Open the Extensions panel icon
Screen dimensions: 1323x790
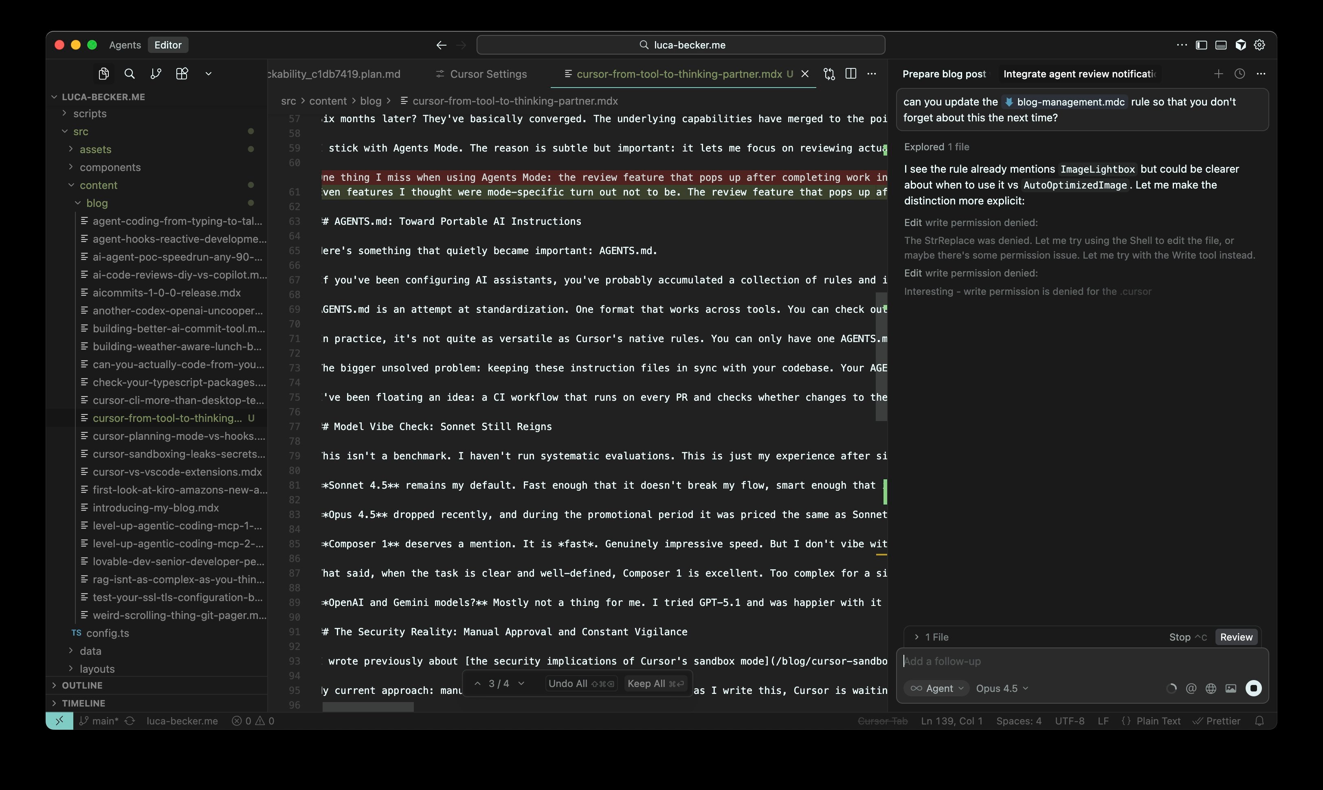182,73
